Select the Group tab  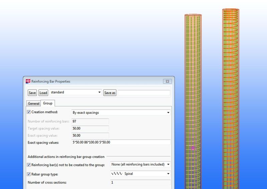(48, 103)
